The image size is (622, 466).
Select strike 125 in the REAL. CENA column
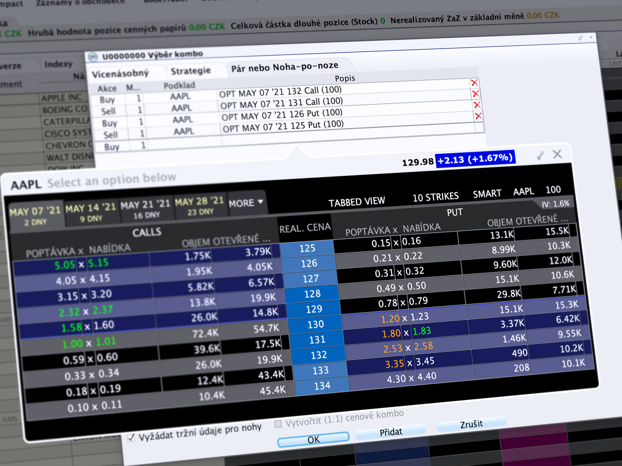(307, 248)
